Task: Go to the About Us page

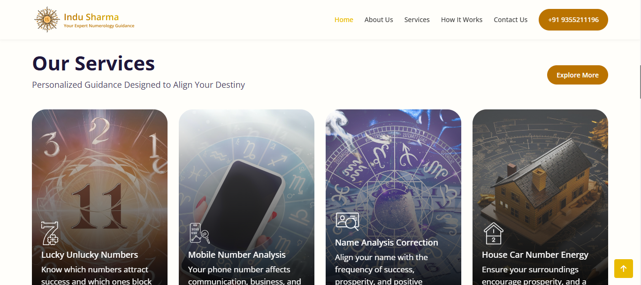Action: [379, 20]
